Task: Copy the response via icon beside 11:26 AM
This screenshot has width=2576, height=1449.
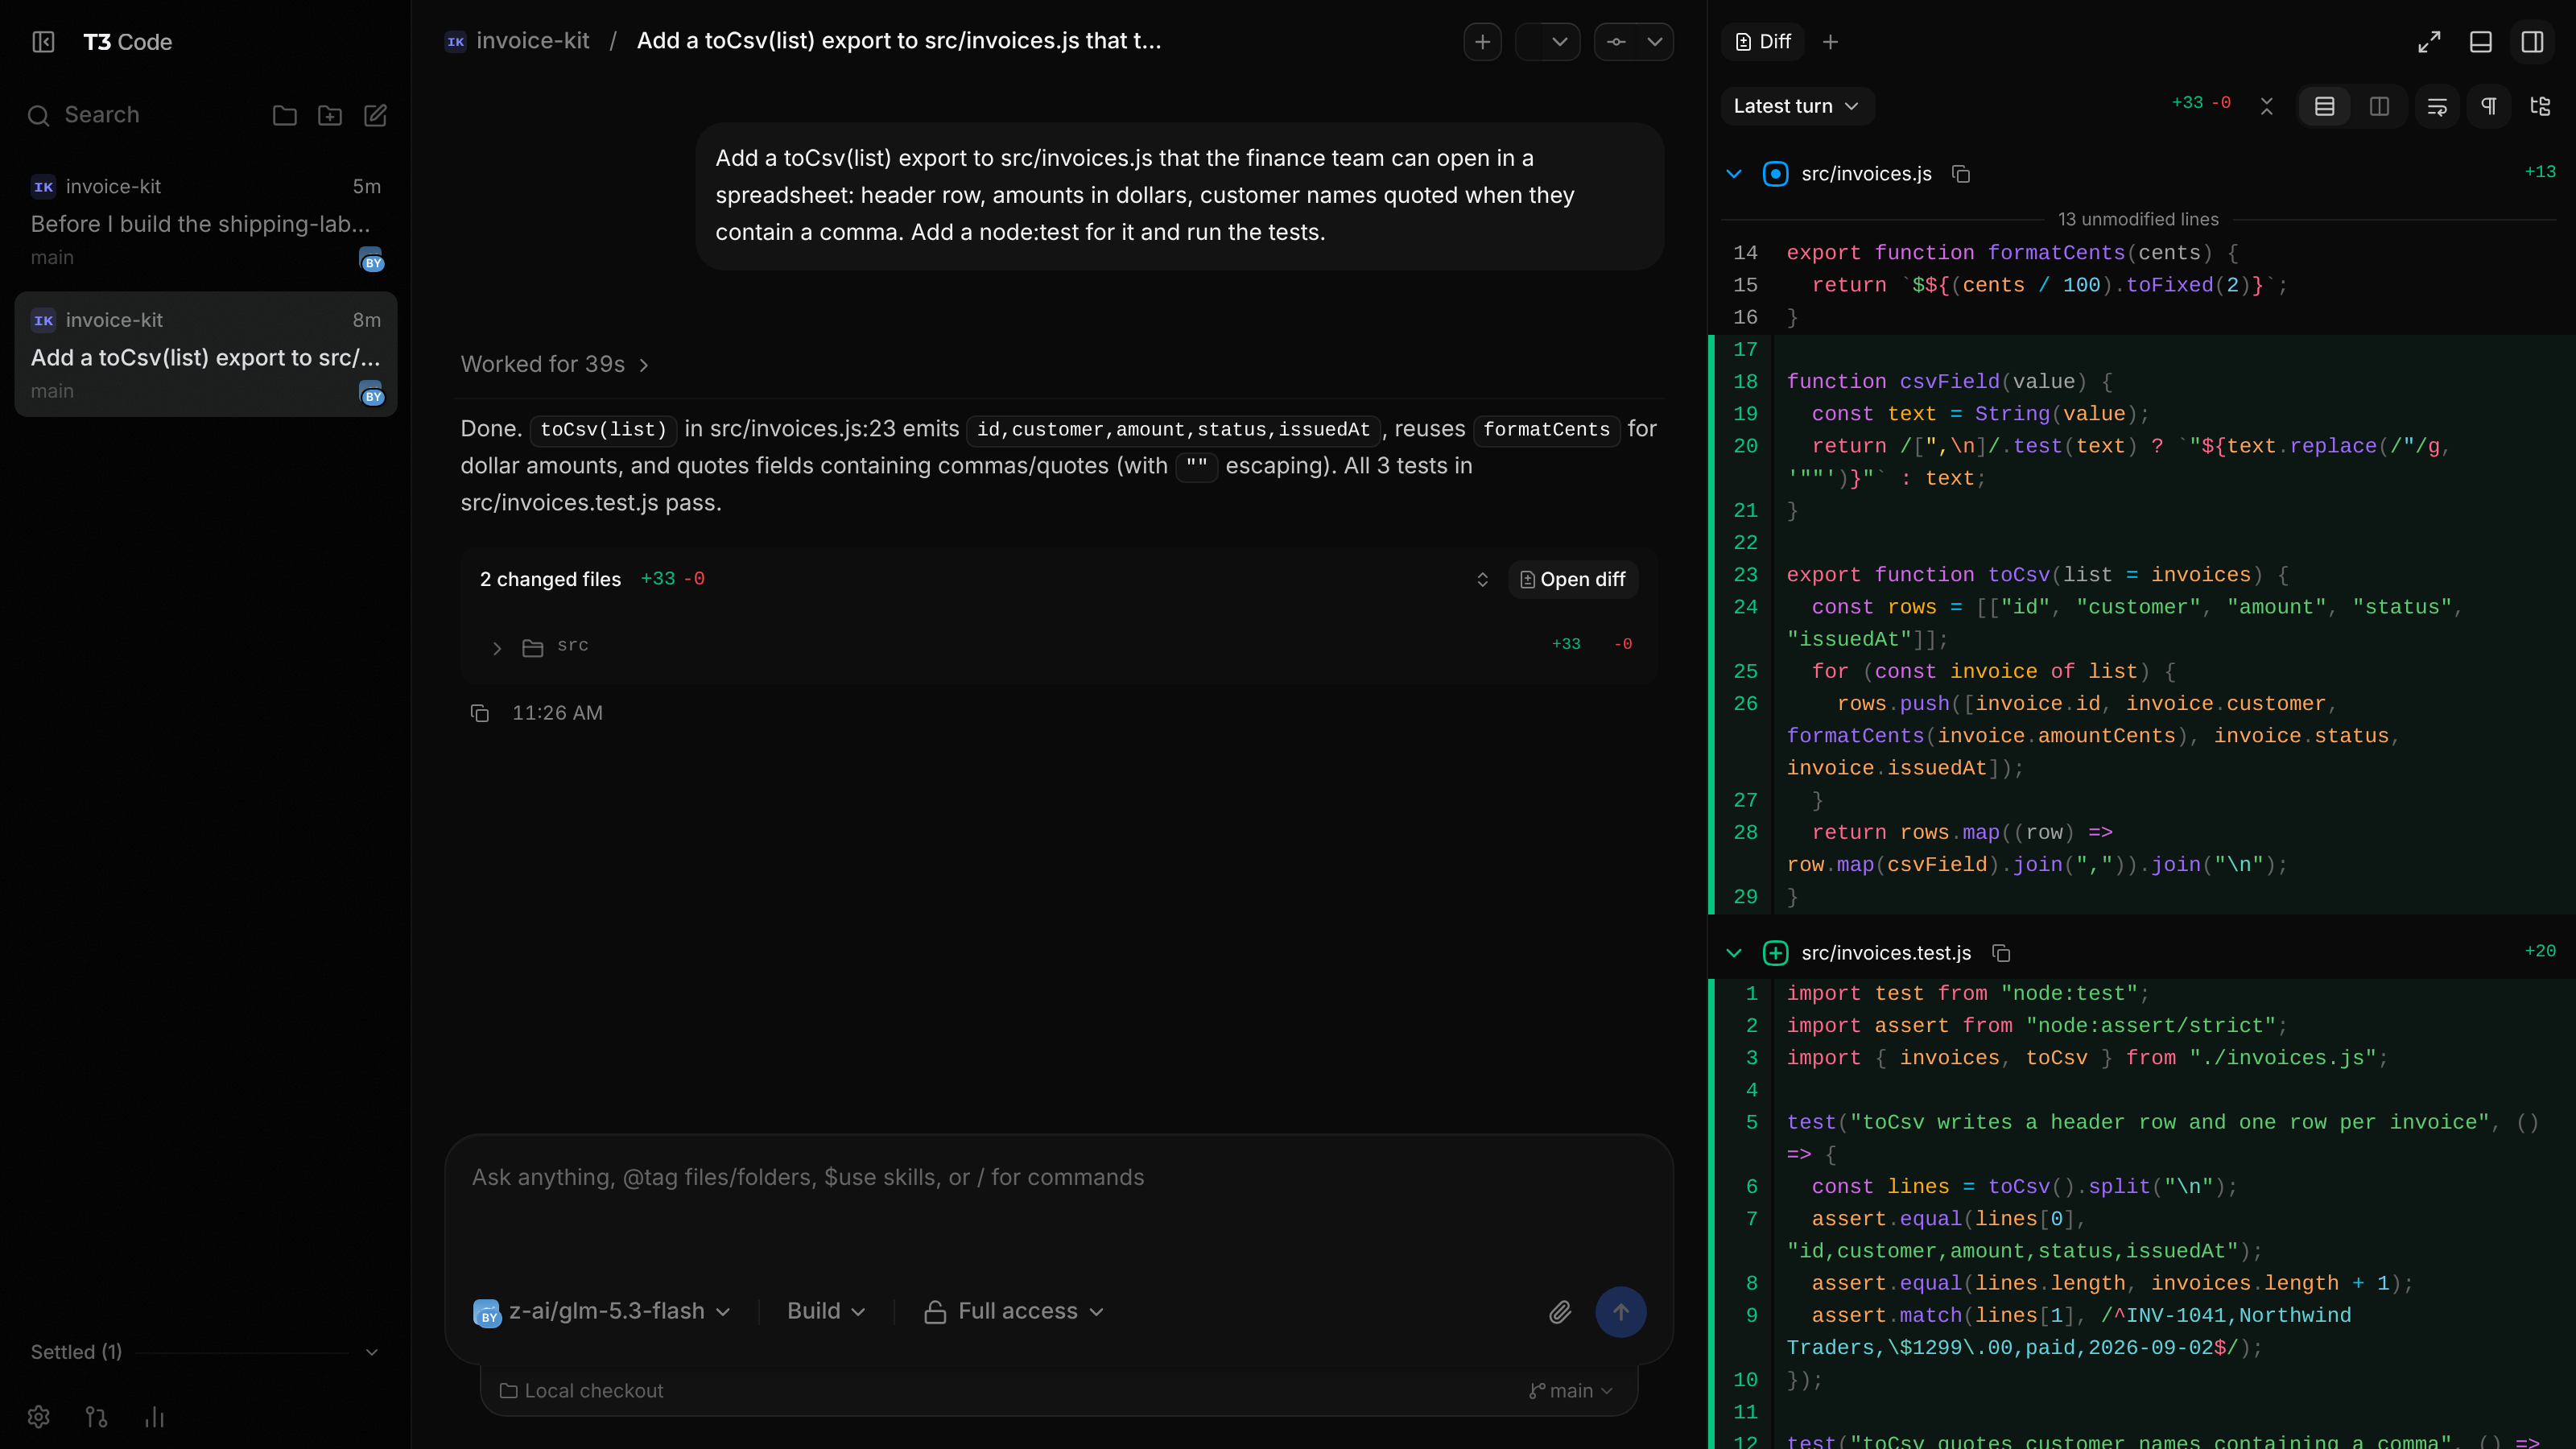Action: point(480,713)
